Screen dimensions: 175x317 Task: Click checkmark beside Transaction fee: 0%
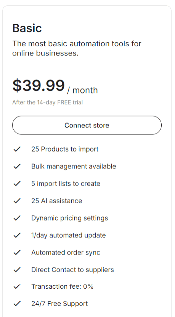(17, 286)
